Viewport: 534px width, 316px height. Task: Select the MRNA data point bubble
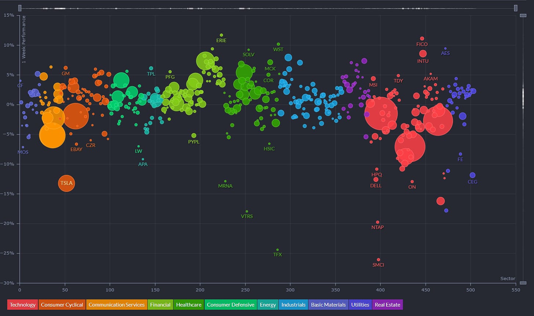point(225,181)
